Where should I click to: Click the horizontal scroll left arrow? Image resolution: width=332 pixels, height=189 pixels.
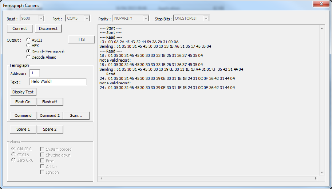pyautogui.click(x=102, y=178)
